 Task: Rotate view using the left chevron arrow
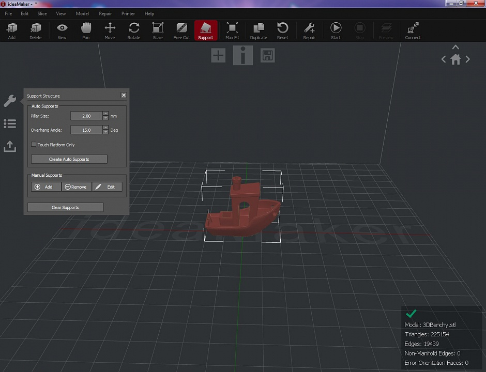coord(443,59)
